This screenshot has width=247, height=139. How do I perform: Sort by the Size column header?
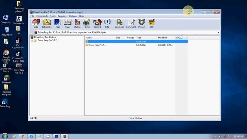(118, 38)
